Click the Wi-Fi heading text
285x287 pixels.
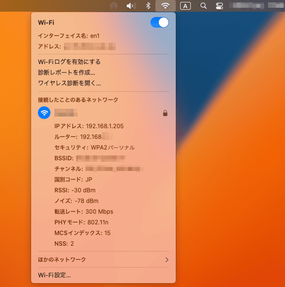click(x=46, y=22)
